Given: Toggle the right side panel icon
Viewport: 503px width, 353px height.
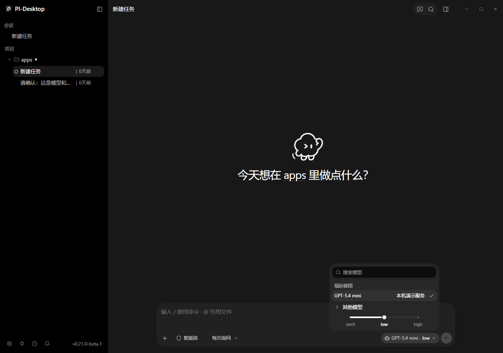Looking at the screenshot, I should click(446, 9).
